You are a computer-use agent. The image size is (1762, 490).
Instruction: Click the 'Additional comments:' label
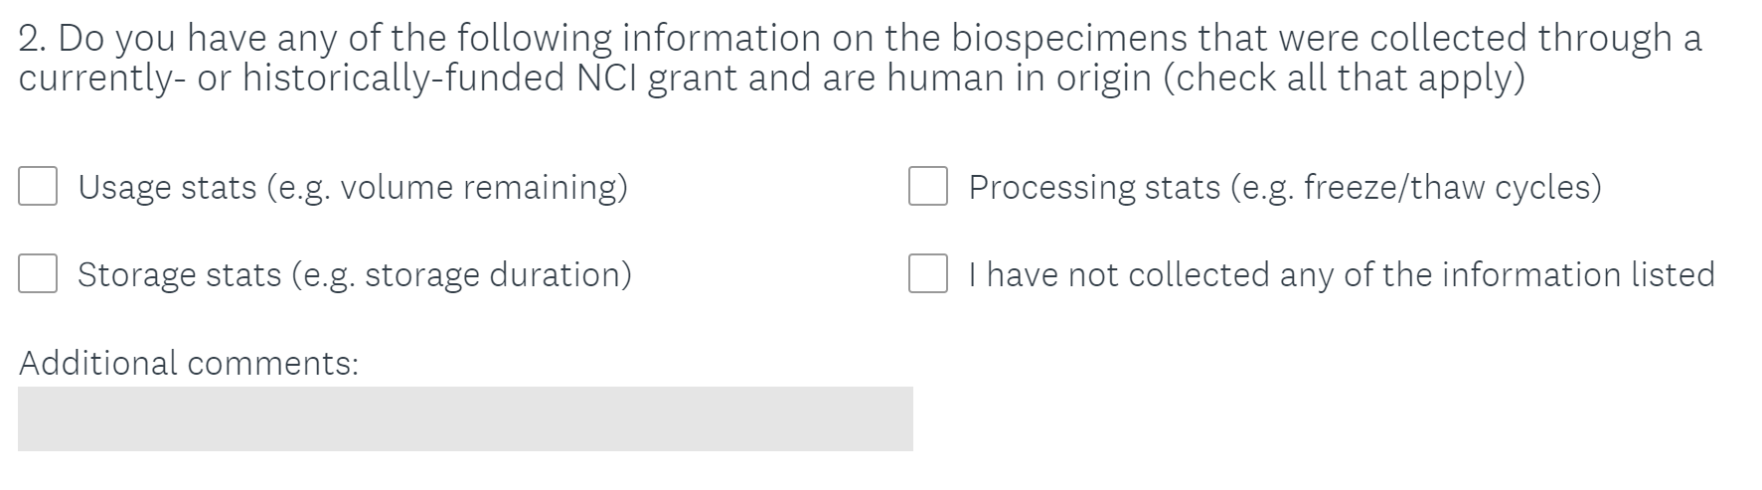(x=189, y=363)
